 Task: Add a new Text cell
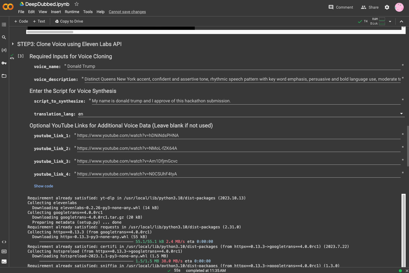click(39, 21)
